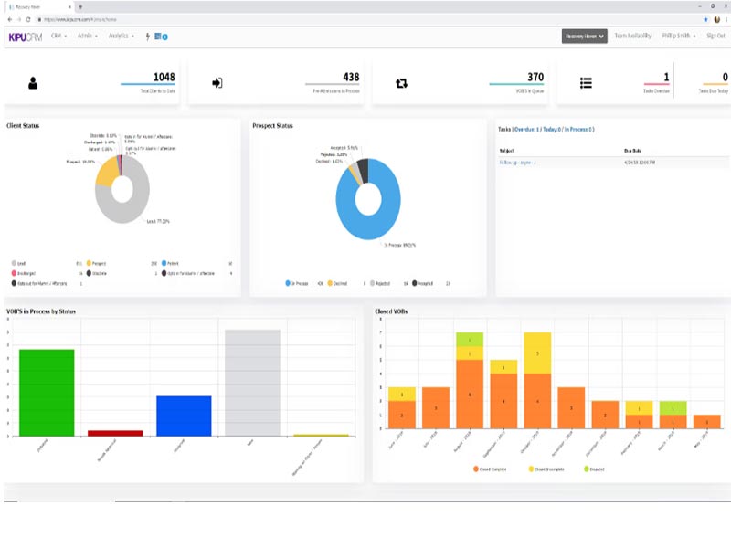Click the Pre-Admissions sign-in arrow icon
Viewport: 731px width, 548px height.
(x=217, y=83)
